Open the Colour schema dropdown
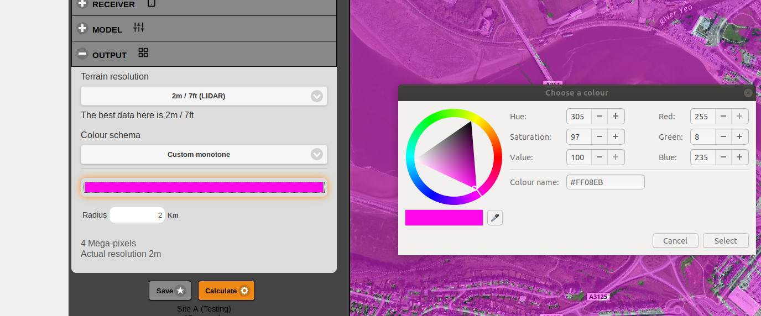Viewport: 761px width, 316px height. pyautogui.click(x=204, y=155)
